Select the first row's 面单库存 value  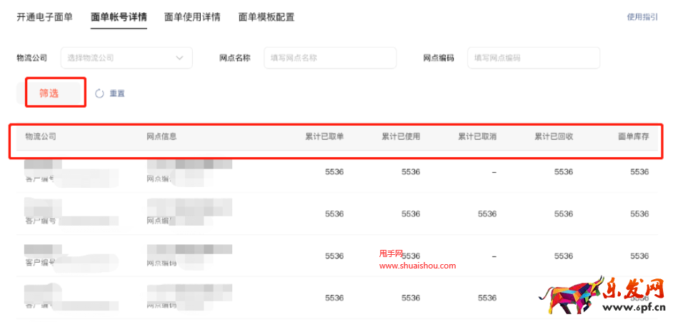click(639, 172)
